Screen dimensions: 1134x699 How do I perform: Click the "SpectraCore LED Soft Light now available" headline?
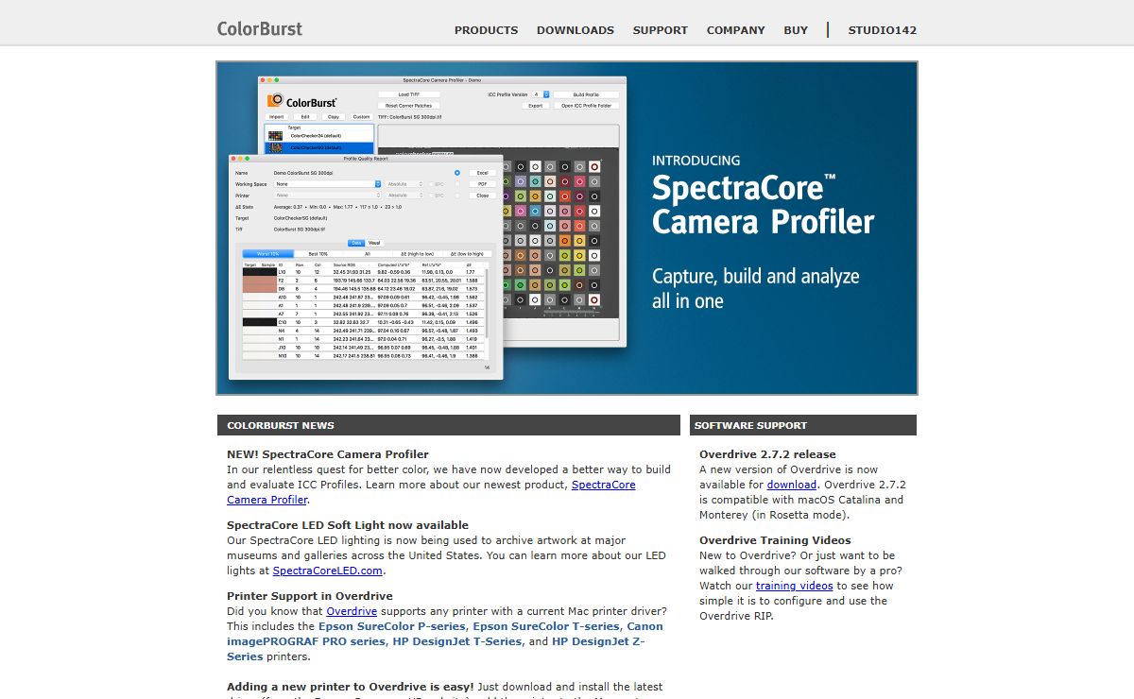click(x=348, y=525)
